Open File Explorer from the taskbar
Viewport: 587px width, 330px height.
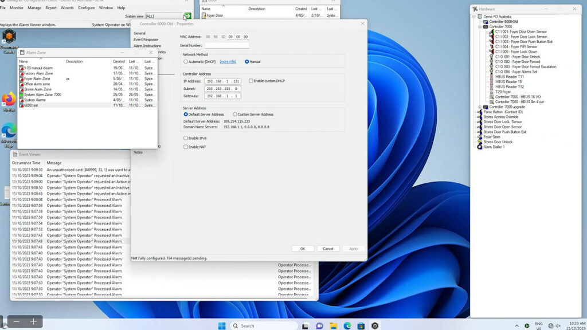pyautogui.click(x=333, y=325)
